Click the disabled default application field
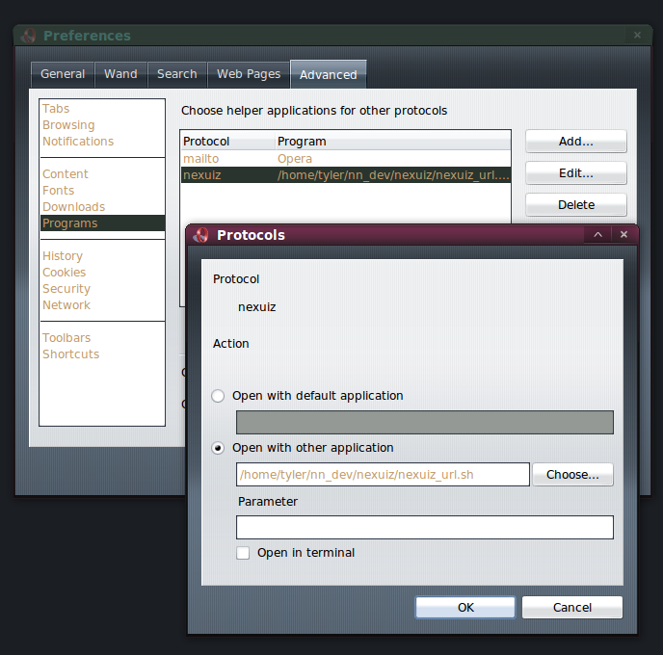 (x=425, y=423)
